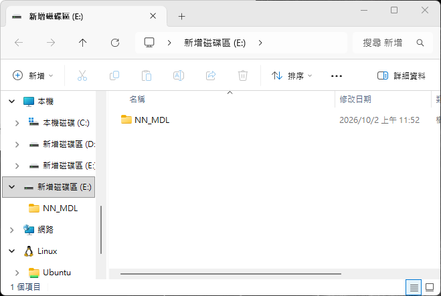Open the 排序 sort dropdown
Viewport: 441px width, 296px height.
[292, 76]
